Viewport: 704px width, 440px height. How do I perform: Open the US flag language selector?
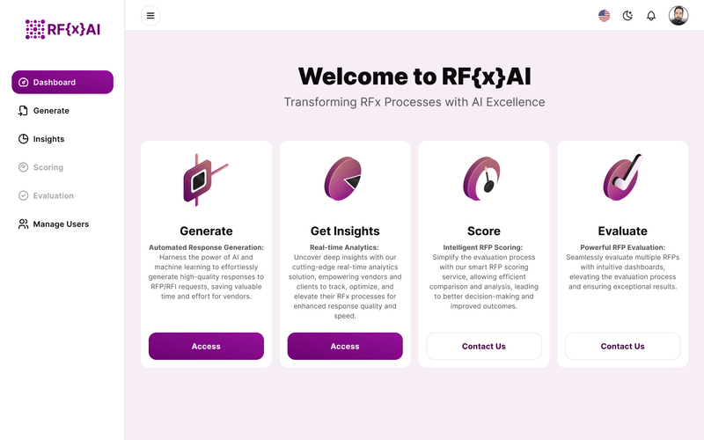coord(604,16)
